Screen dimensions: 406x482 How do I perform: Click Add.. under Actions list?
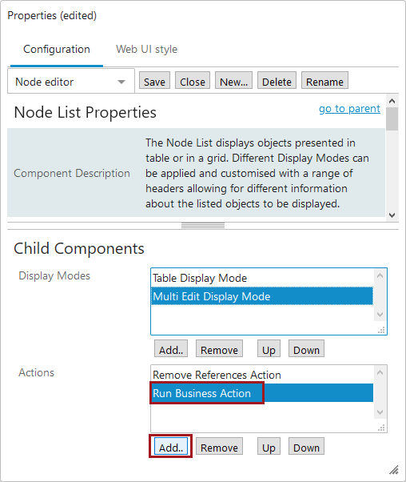171,446
